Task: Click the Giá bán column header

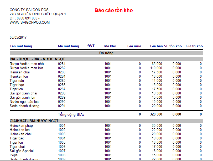Action: click(156, 46)
